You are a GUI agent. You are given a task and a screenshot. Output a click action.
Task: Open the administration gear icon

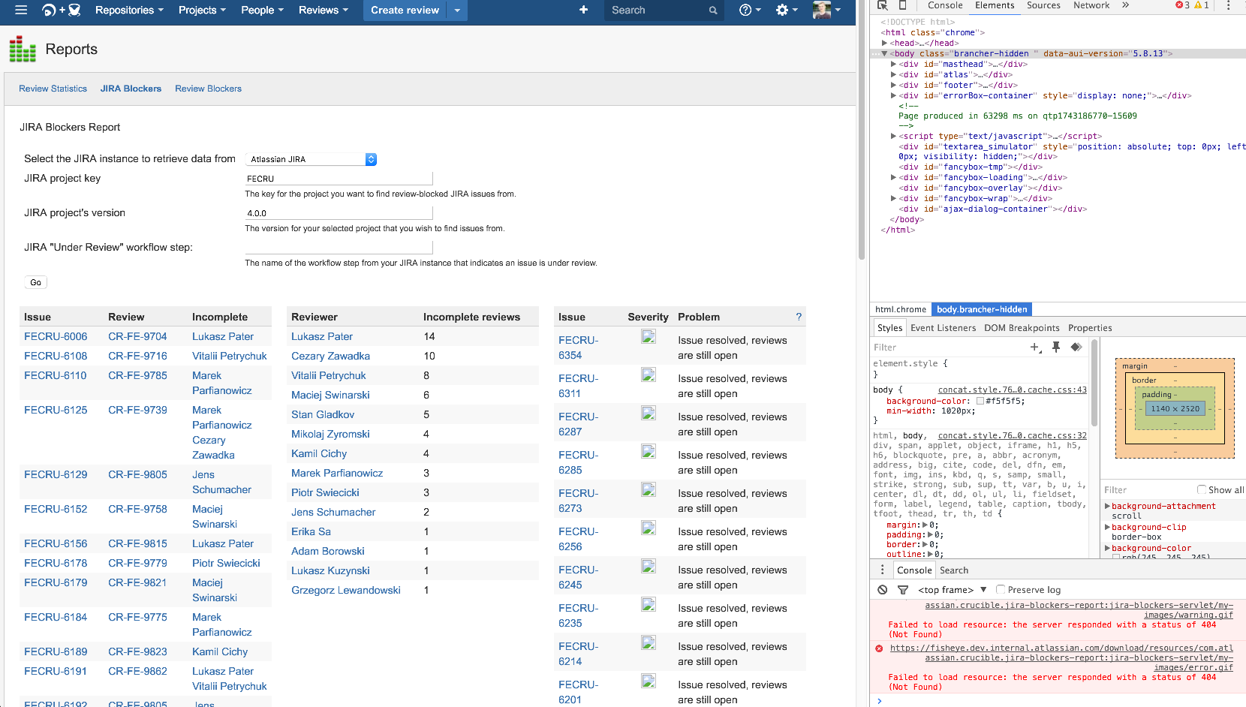tap(780, 10)
